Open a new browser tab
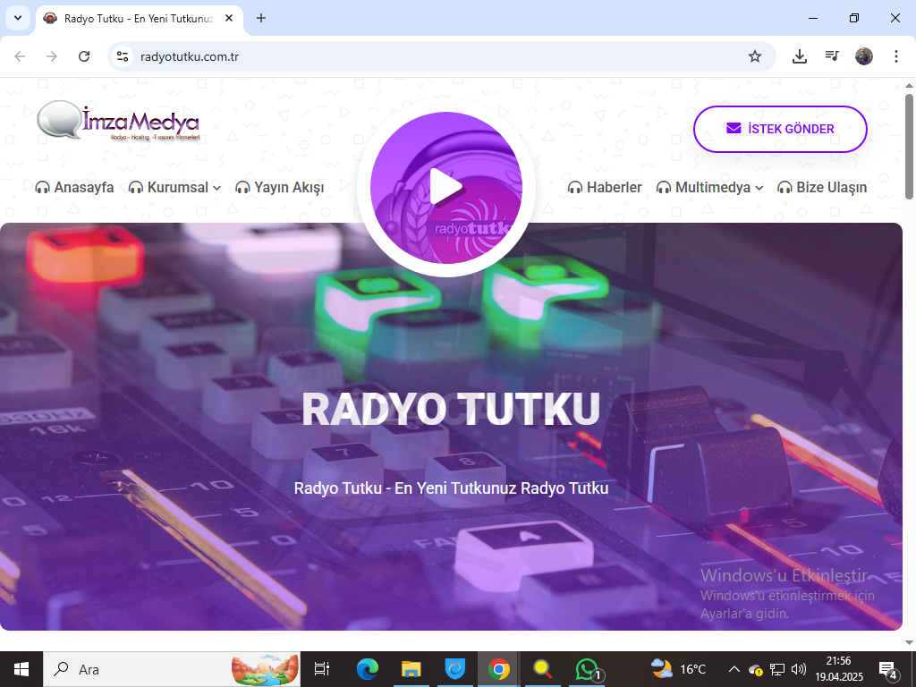916x687 pixels. [261, 18]
